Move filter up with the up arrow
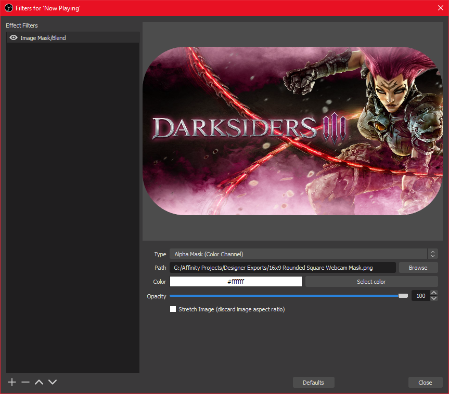The height and width of the screenshot is (394, 449). (39, 382)
